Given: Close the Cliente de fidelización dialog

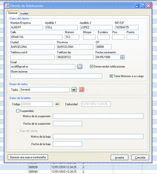Looking at the screenshot, I should point(148,6).
